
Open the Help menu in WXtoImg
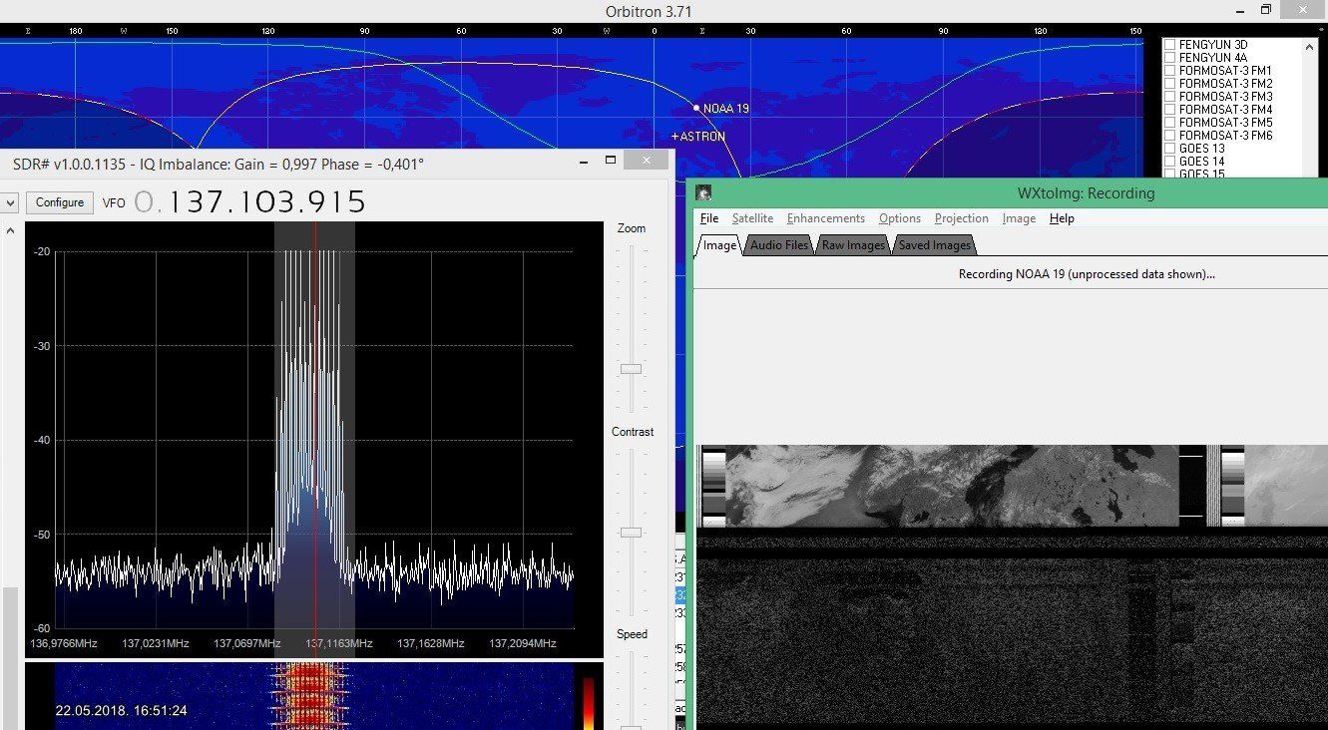1062,218
